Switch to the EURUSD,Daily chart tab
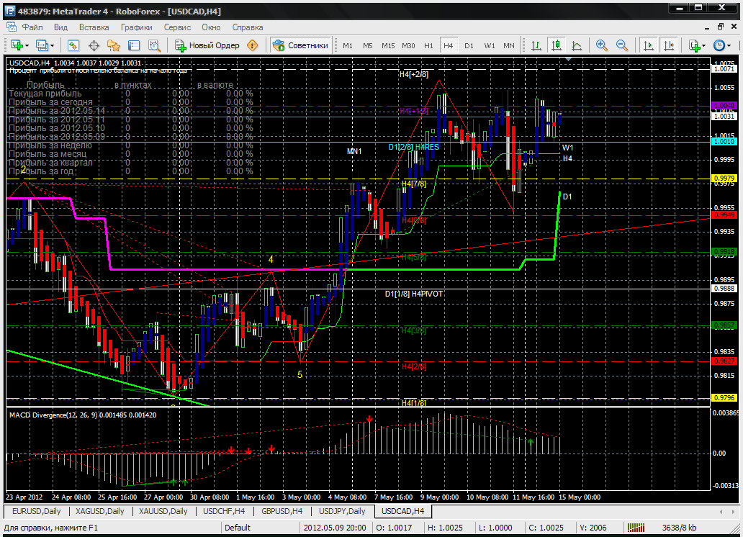Screen dimensions: 743x537 point(37,511)
